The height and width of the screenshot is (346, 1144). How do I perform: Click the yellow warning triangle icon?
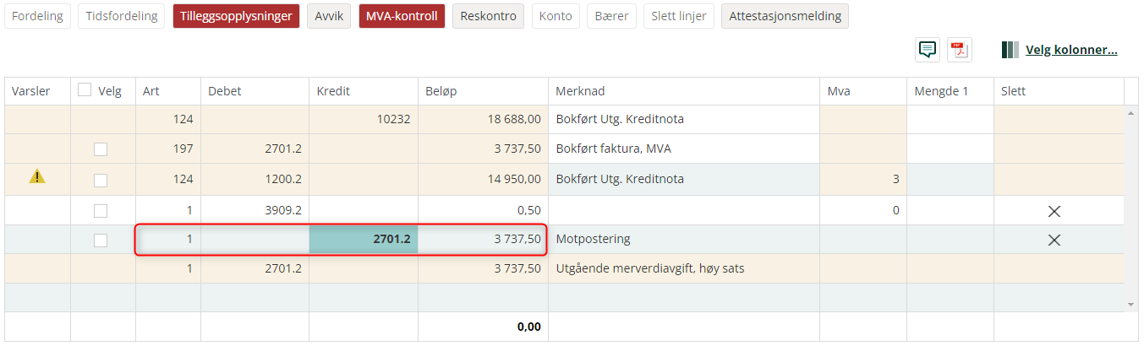37,176
